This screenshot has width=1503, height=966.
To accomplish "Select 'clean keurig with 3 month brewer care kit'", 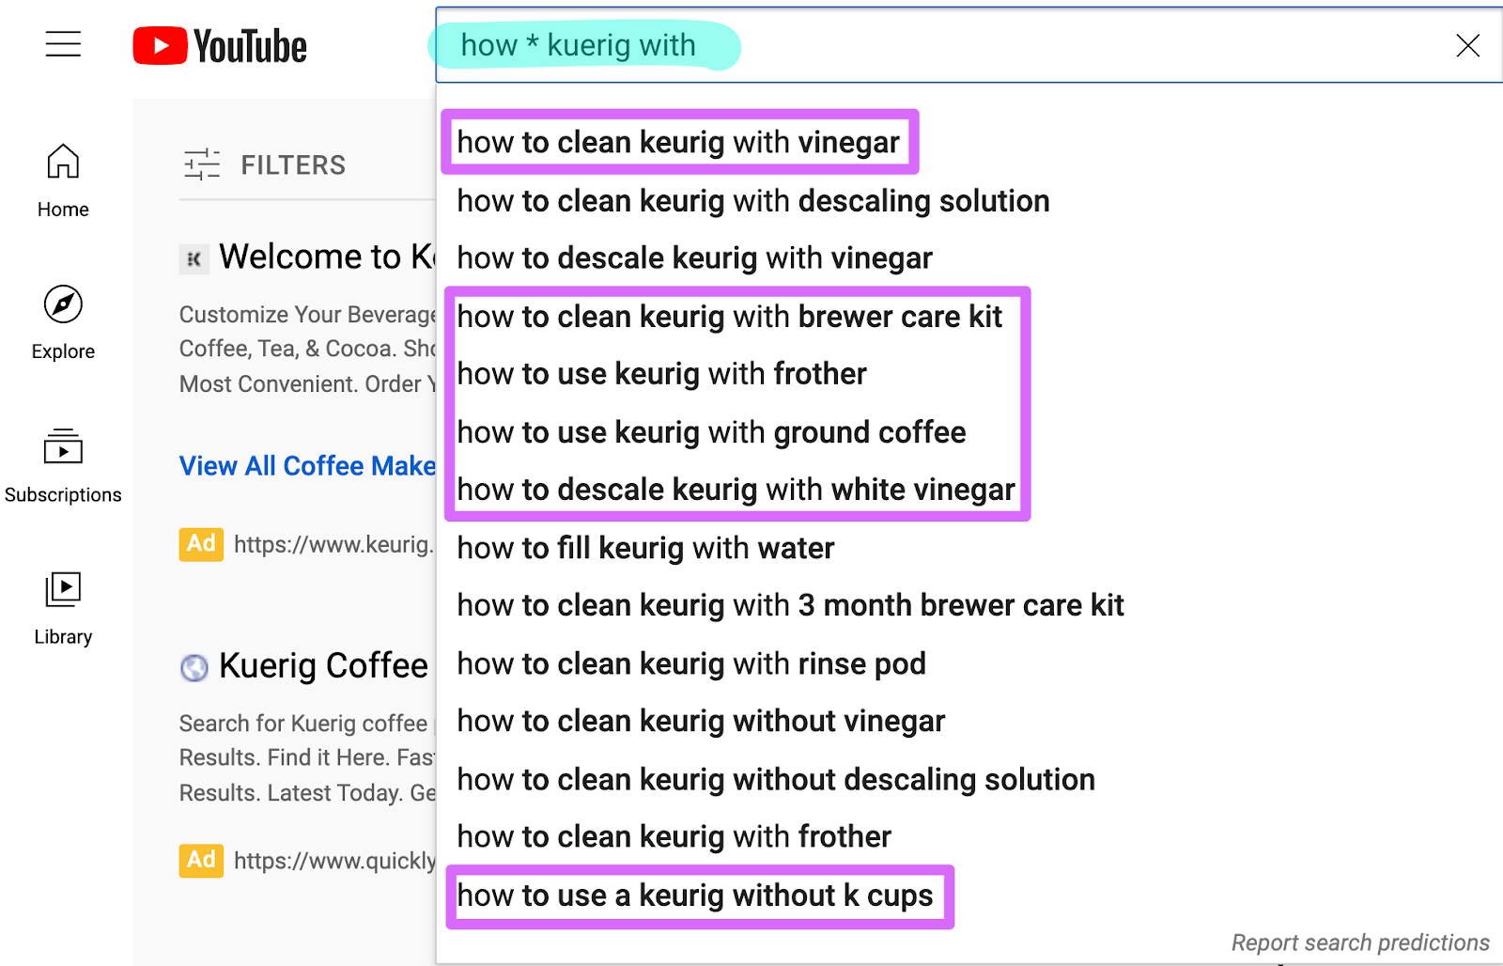I will [x=790, y=605].
